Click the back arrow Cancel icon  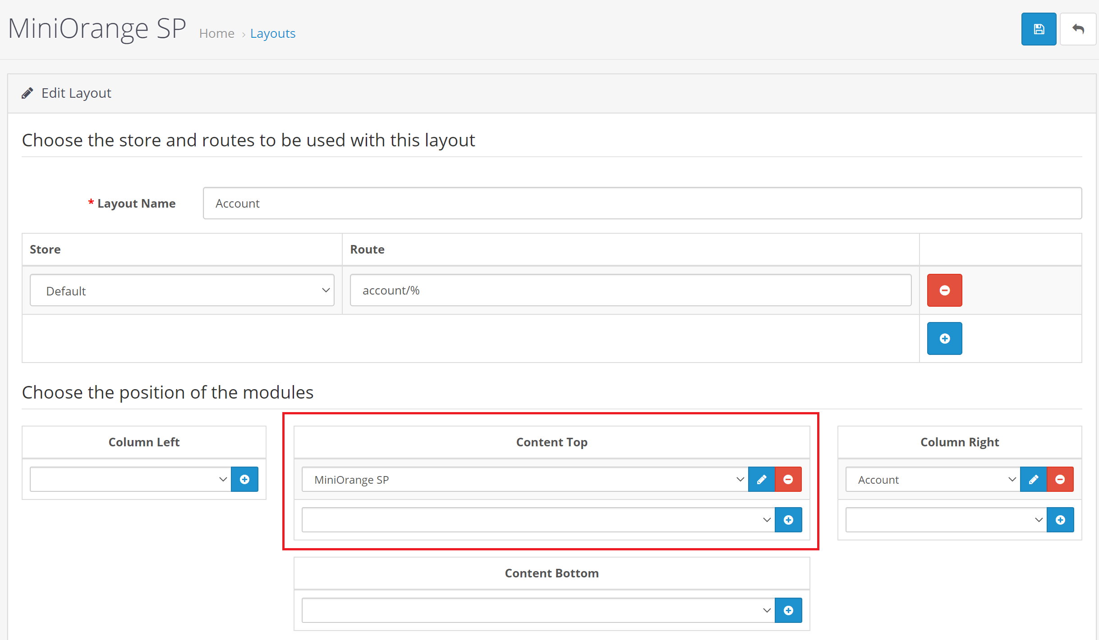coord(1078,29)
